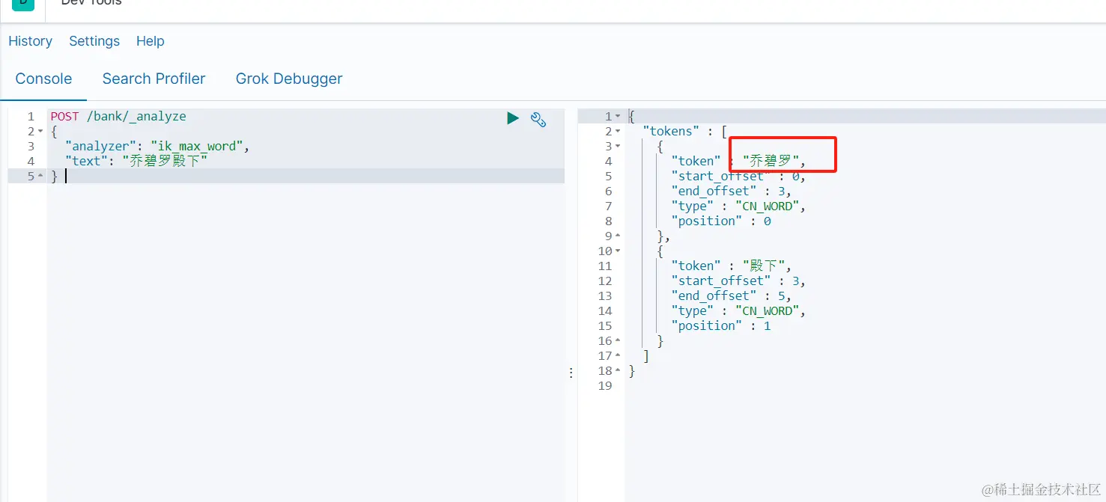Collapse second token object fold on line 10

618,251
